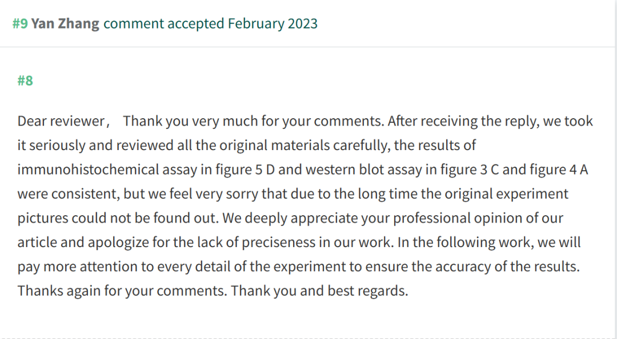Screen dimensions: 617x339
Task: Click 'figure 4 A' in the reply
Action: (x=559, y=169)
